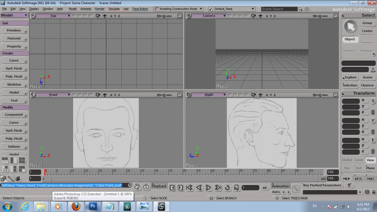Image resolution: width=377 pixels, height=212 pixels.
Task: Click the loop playback icon
Action: point(227,187)
